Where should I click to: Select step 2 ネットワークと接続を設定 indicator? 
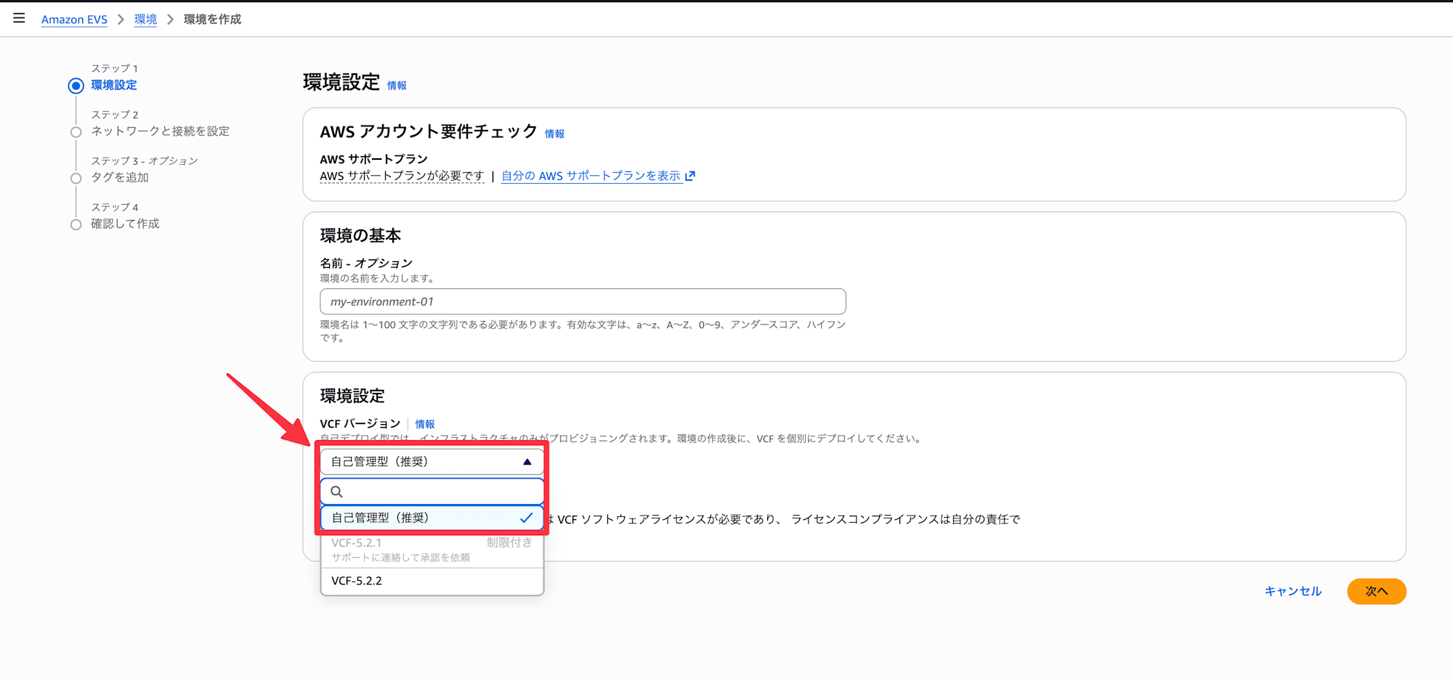[x=76, y=132]
